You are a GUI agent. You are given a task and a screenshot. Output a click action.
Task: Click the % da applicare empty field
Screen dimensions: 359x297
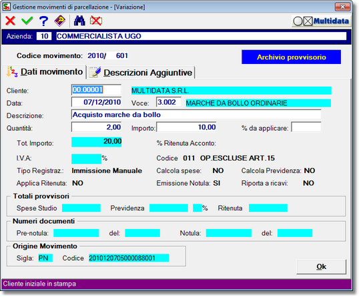(306, 127)
